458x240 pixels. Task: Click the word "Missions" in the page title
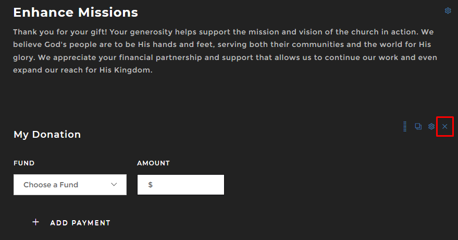pos(108,12)
